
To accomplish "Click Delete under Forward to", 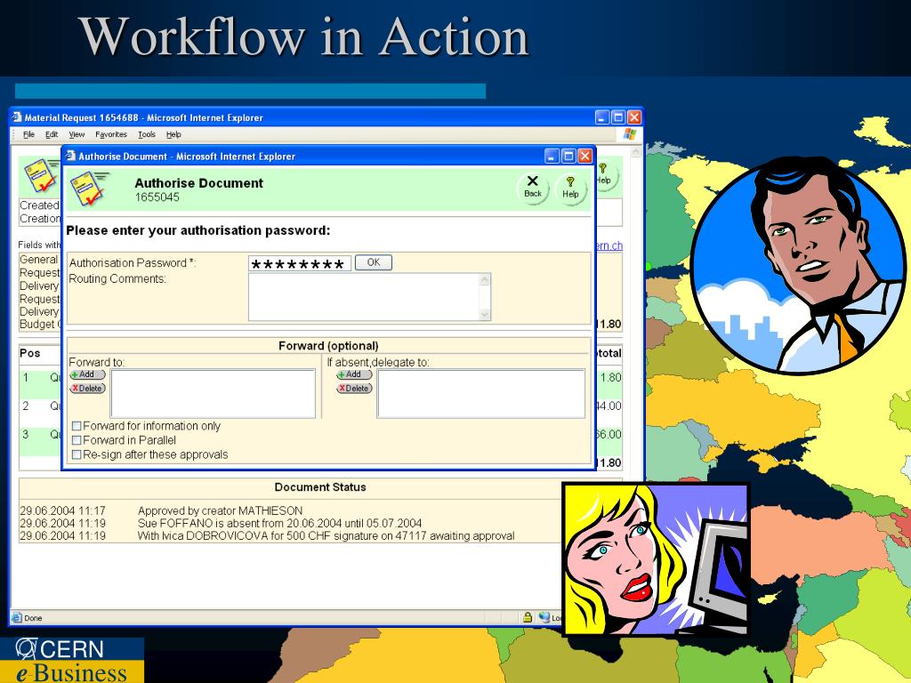I will [88, 388].
